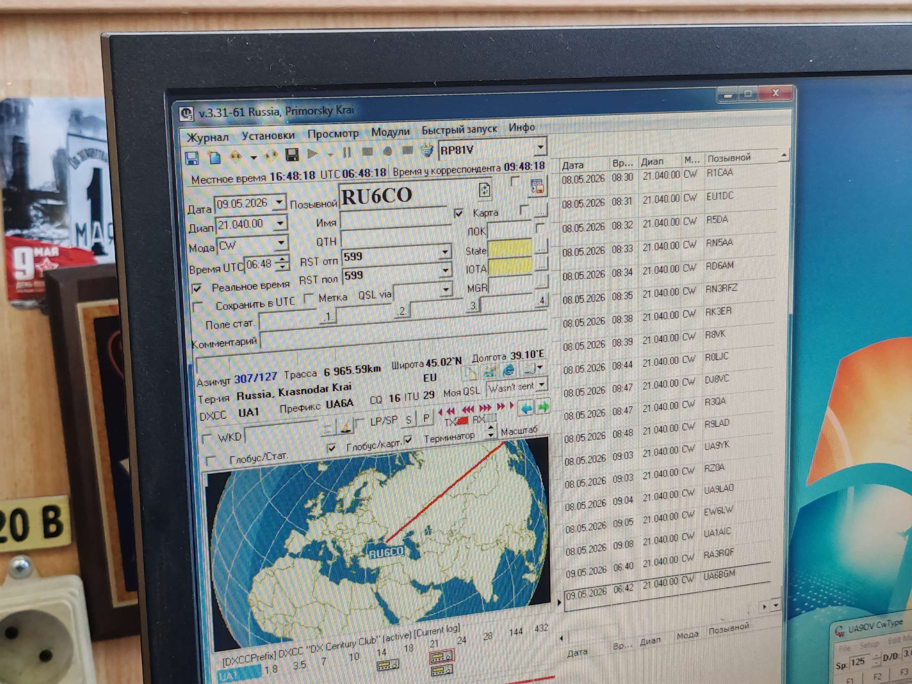Click the .2 status field button

click(x=401, y=312)
